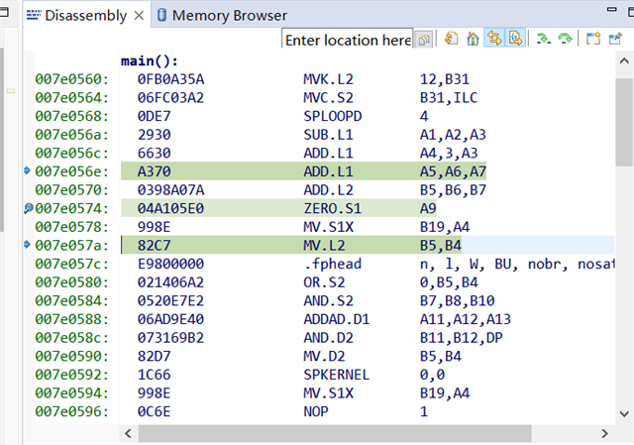
Task: Click the location history button beside input
Action: pyautogui.click(x=424, y=40)
